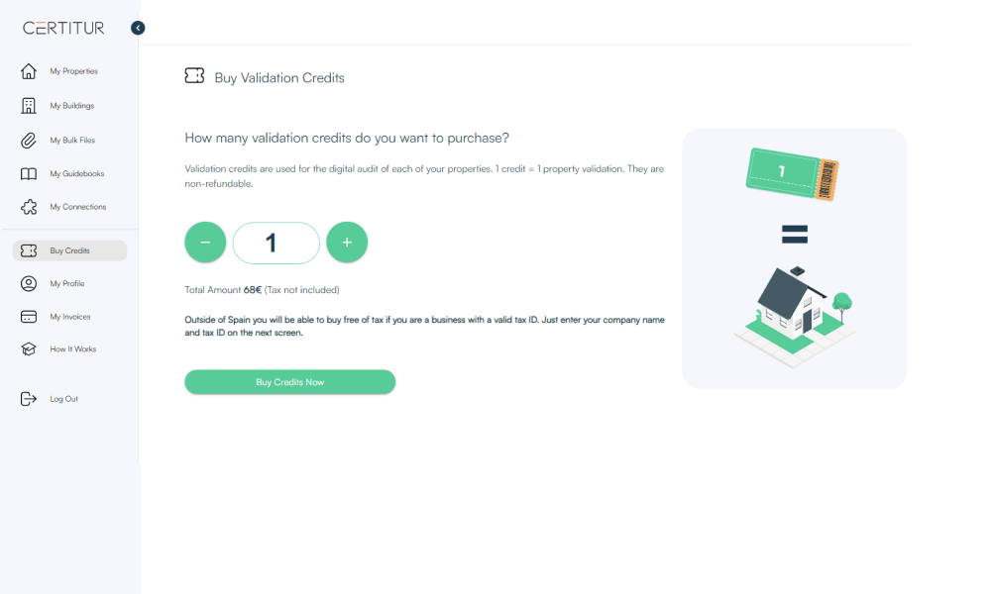Click the My Connections puzzle icon
Screen dimensions: 991x594
pos(29,207)
